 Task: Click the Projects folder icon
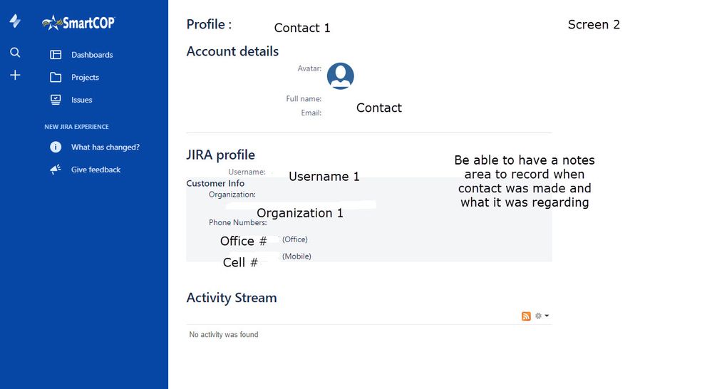point(56,77)
